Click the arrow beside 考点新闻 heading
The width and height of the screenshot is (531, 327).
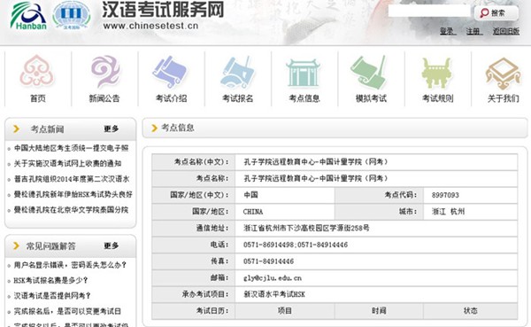coord(16,128)
